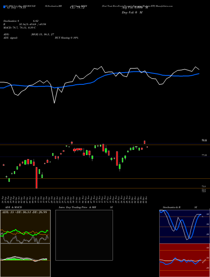Click the blue 12-day SMA legend square
210x277 pixels.
click(4, 7)
